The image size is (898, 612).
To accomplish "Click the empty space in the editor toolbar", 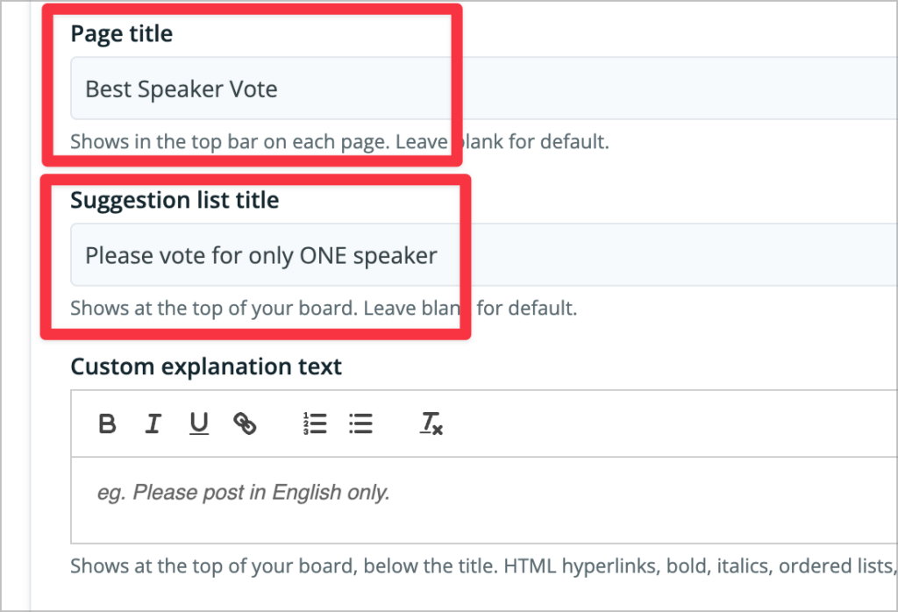I will coord(659,423).
